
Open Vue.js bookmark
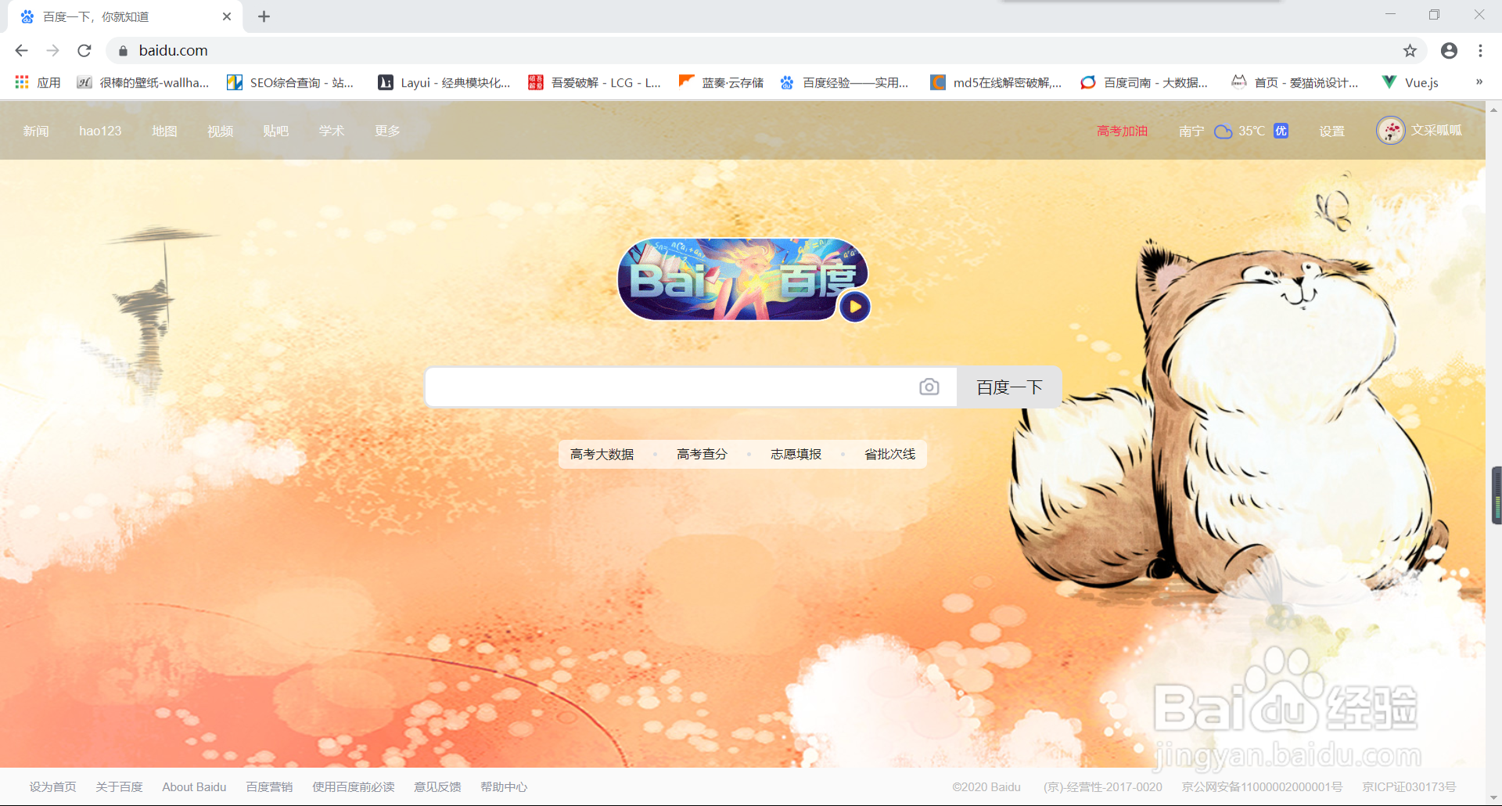(x=1410, y=82)
